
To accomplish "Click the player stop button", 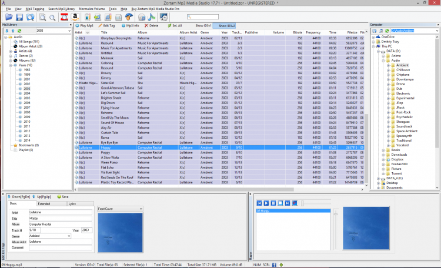I will click(x=280, y=203).
